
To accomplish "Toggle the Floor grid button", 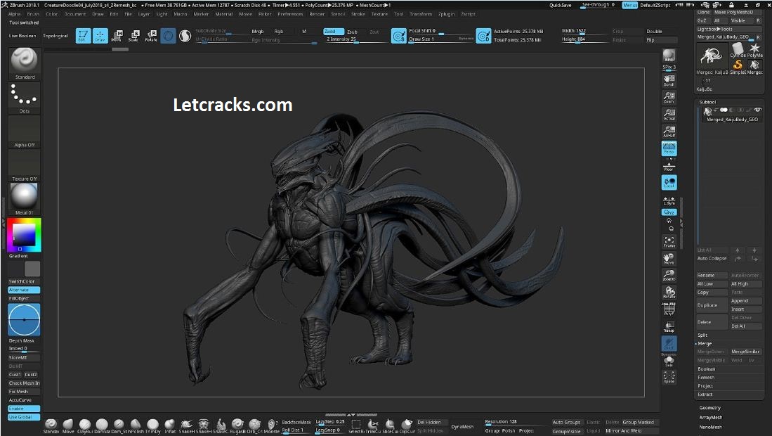I will 669,166.
